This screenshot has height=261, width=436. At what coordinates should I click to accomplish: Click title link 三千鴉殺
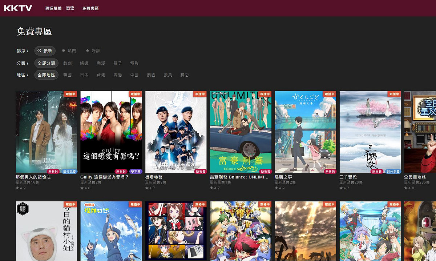(348, 177)
